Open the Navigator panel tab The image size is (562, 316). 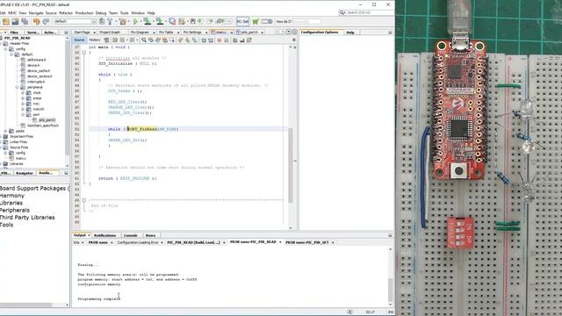pos(25,173)
